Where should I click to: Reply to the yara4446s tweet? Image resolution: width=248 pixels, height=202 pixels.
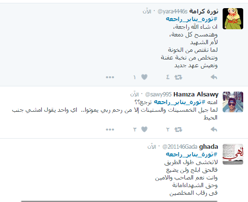coord(214,77)
